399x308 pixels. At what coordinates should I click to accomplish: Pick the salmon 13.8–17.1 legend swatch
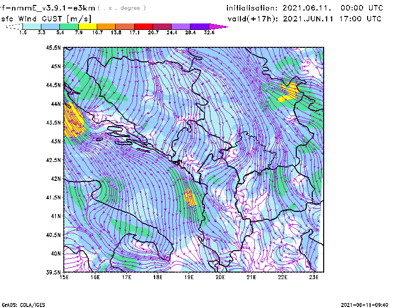(125, 26)
